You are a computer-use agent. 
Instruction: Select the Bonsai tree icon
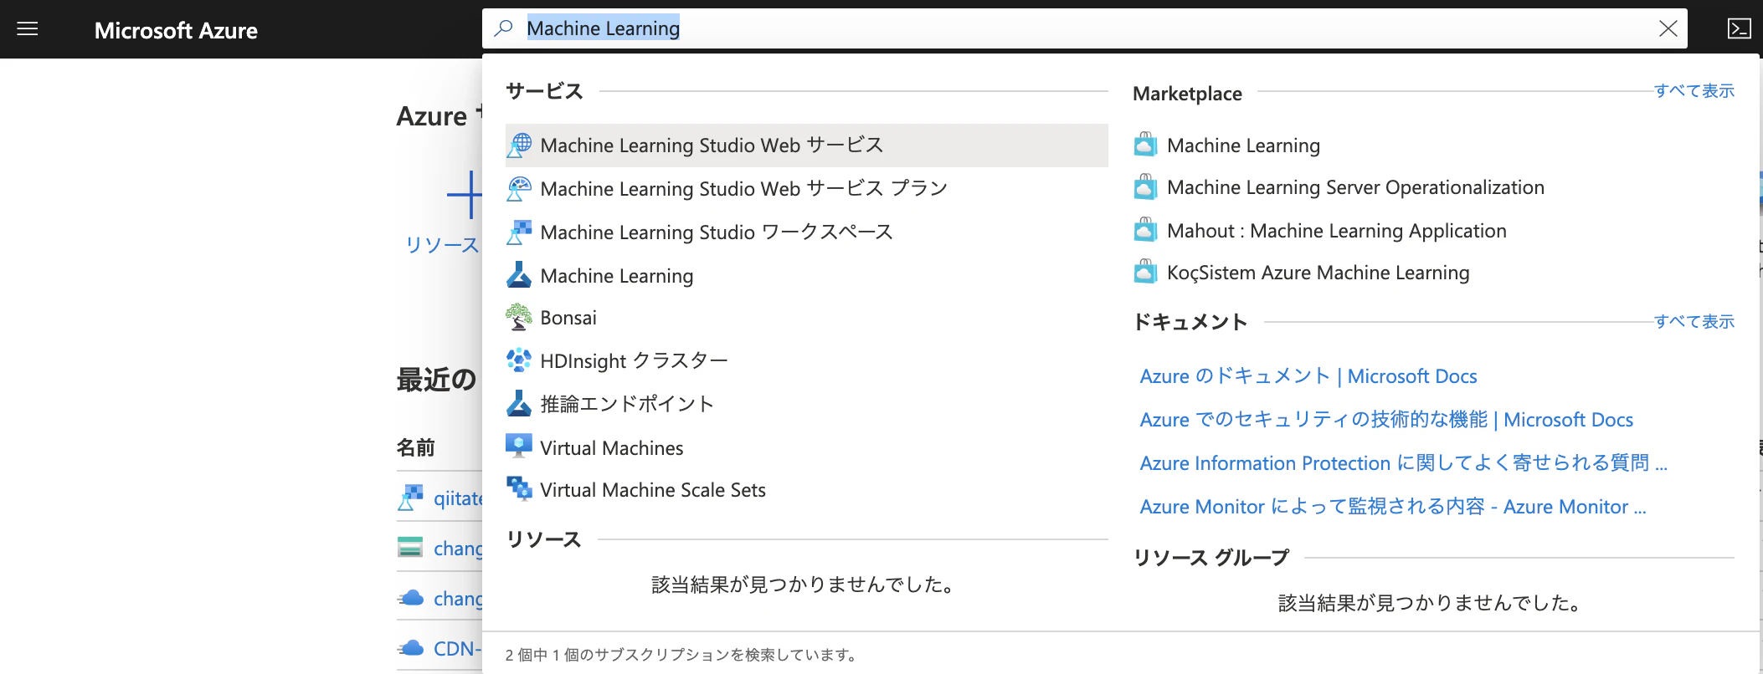click(519, 317)
